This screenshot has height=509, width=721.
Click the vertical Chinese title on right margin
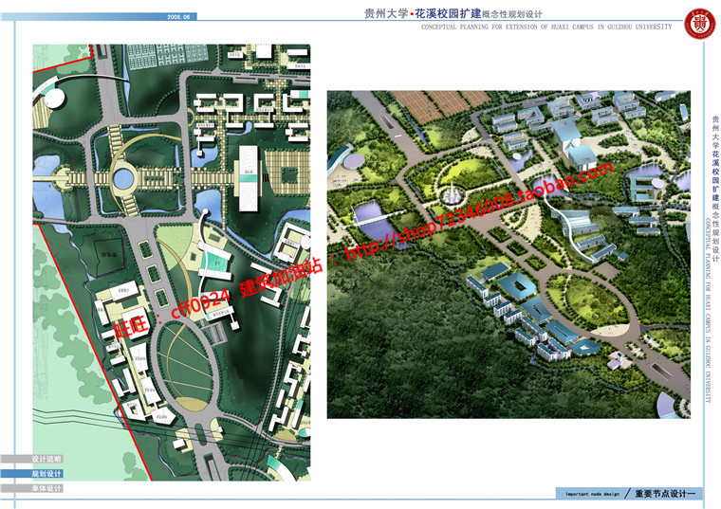[x=715, y=189]
